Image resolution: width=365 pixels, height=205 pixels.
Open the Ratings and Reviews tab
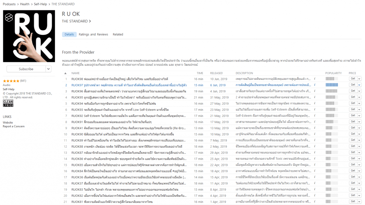(x=93, y=34)
